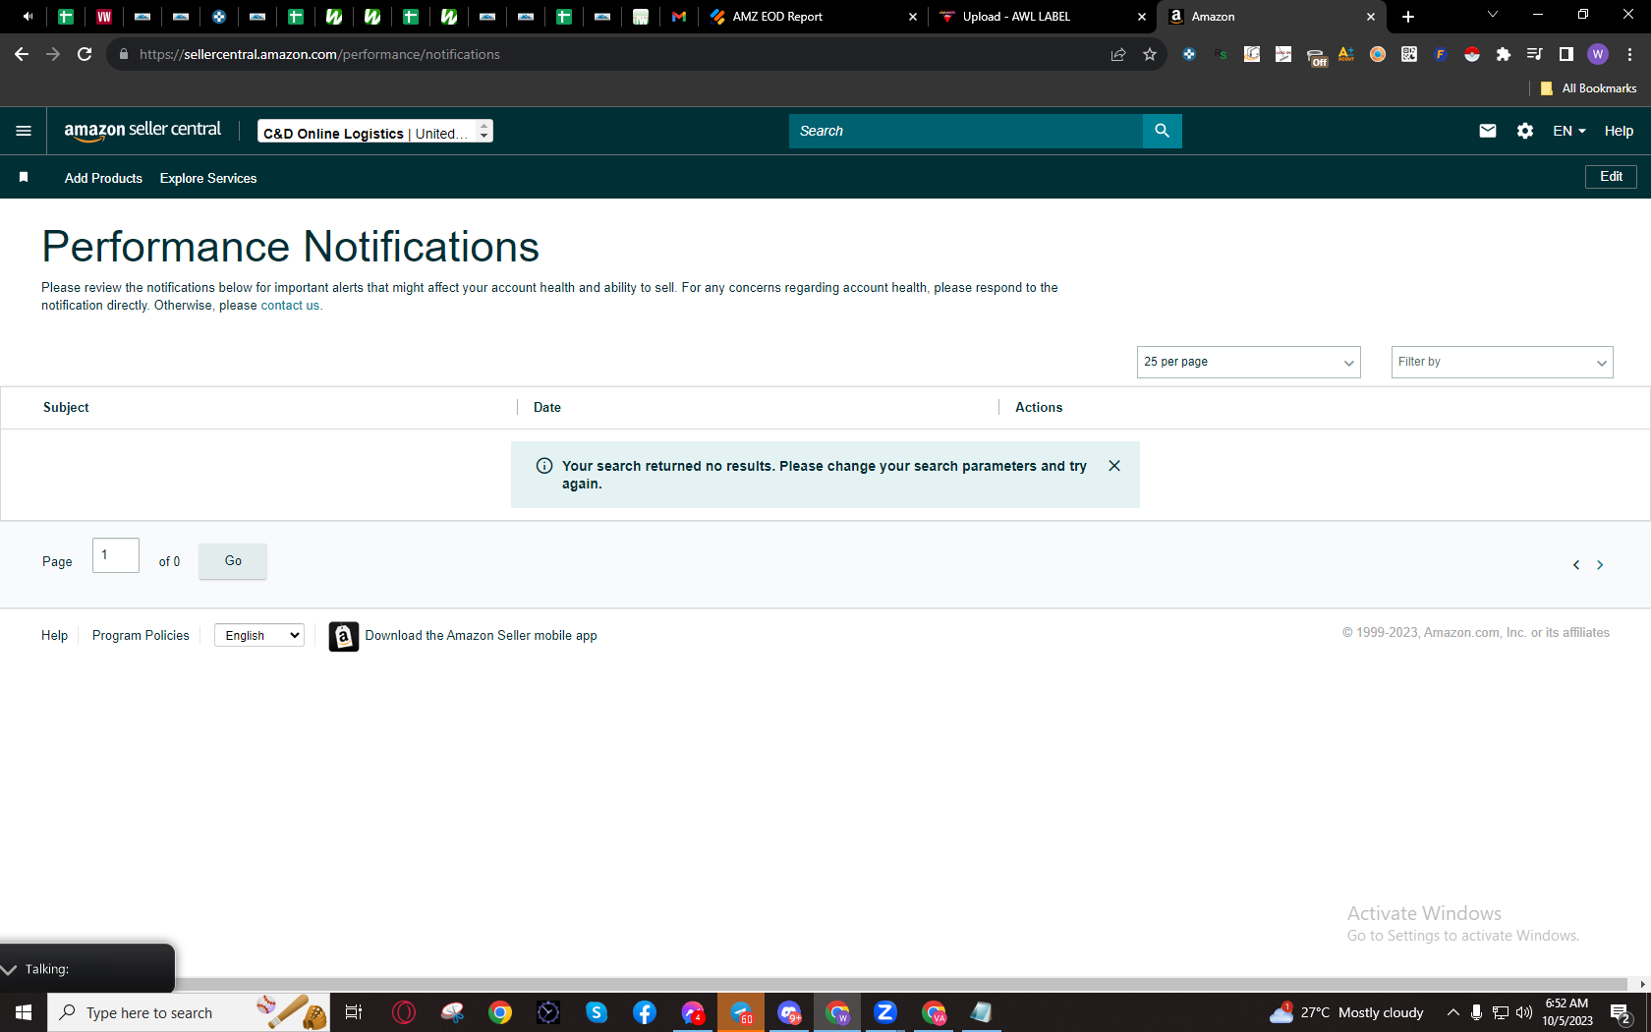This screenshot has height=1032, width=1651.
Task: Click Download the Amazon Seller mobile app
Action: pyautogui.click(x=482, y=636)
